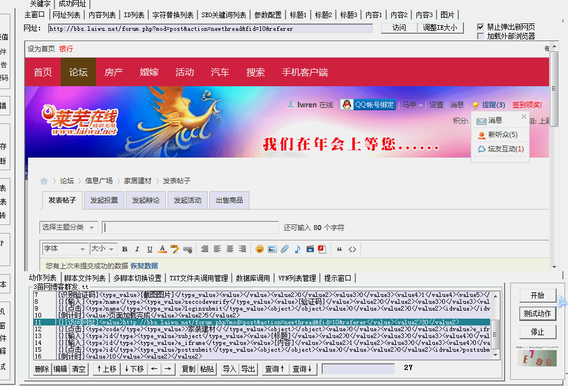Click the query text box beside 查询↓
The height and width of the screenshot is (386, 568).
tap(358, 369)
